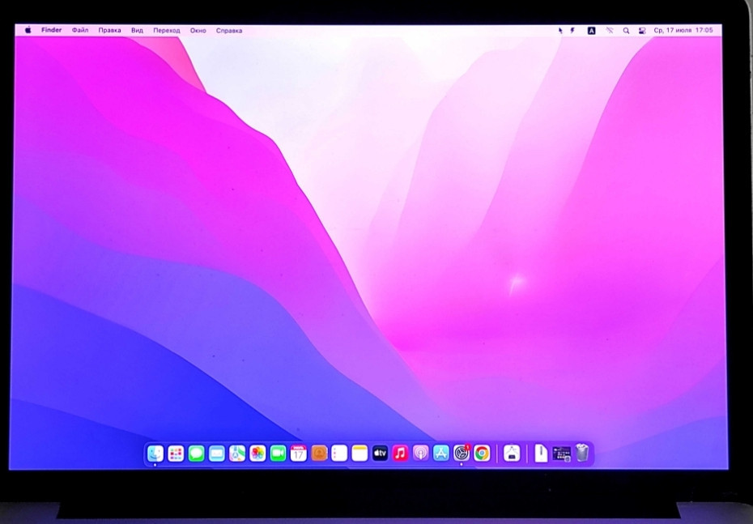Screen dimensions: 753x524
Task: Open the App Store
Action: pos(440,454)
